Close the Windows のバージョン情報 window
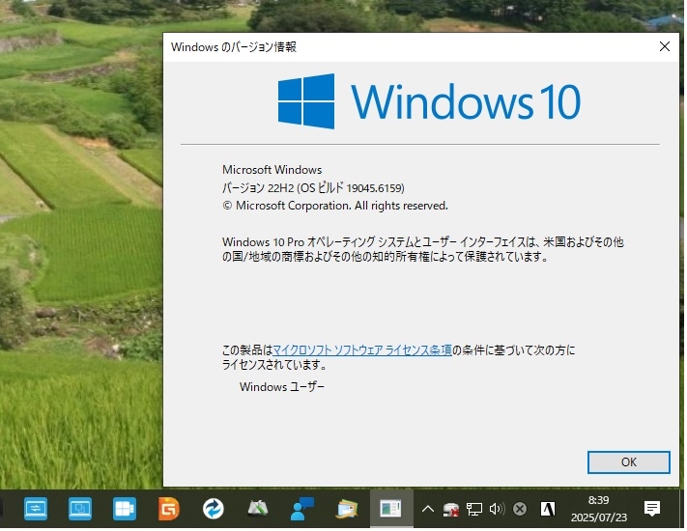The height and width of the screenshot is (531, 687). point(664,46)
